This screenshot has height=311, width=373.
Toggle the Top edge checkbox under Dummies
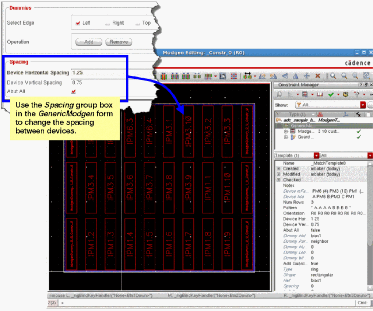click(x=137, y=23)
